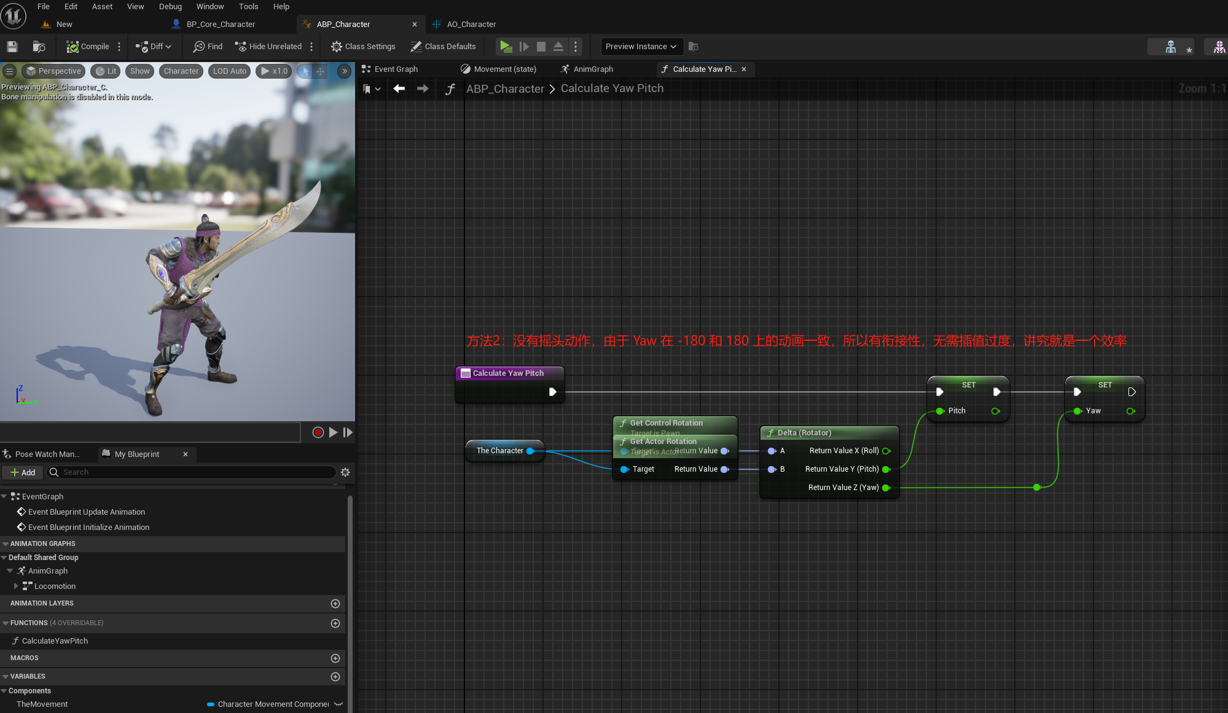The width and height of the screenshot is (1228, 713).
Task: Click the My Blueprint search field
Action: 197,472
